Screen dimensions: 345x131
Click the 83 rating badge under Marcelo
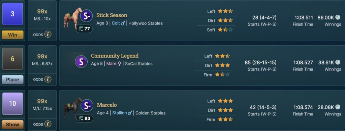(x=85, y=119)
